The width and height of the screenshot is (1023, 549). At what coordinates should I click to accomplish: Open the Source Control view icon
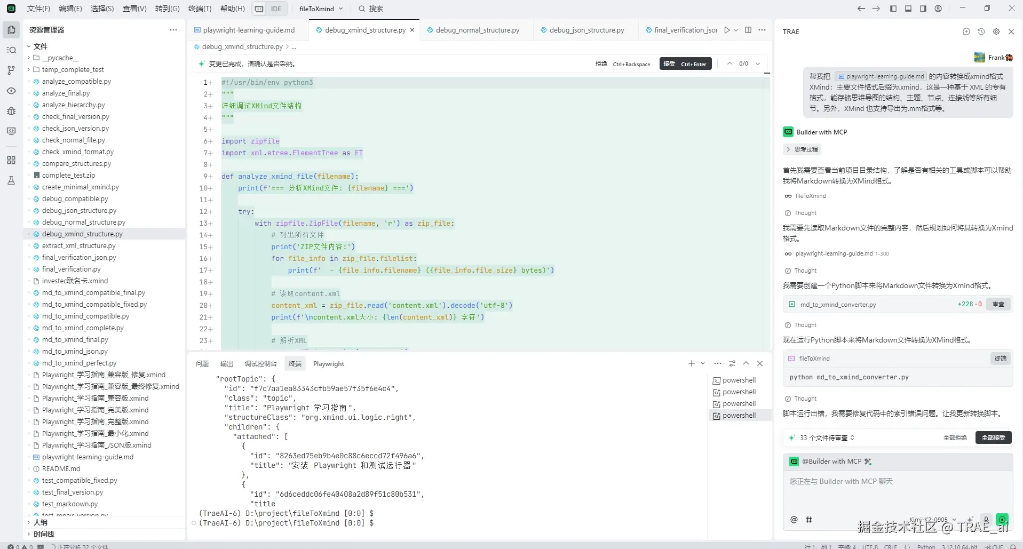click(11, 70)
